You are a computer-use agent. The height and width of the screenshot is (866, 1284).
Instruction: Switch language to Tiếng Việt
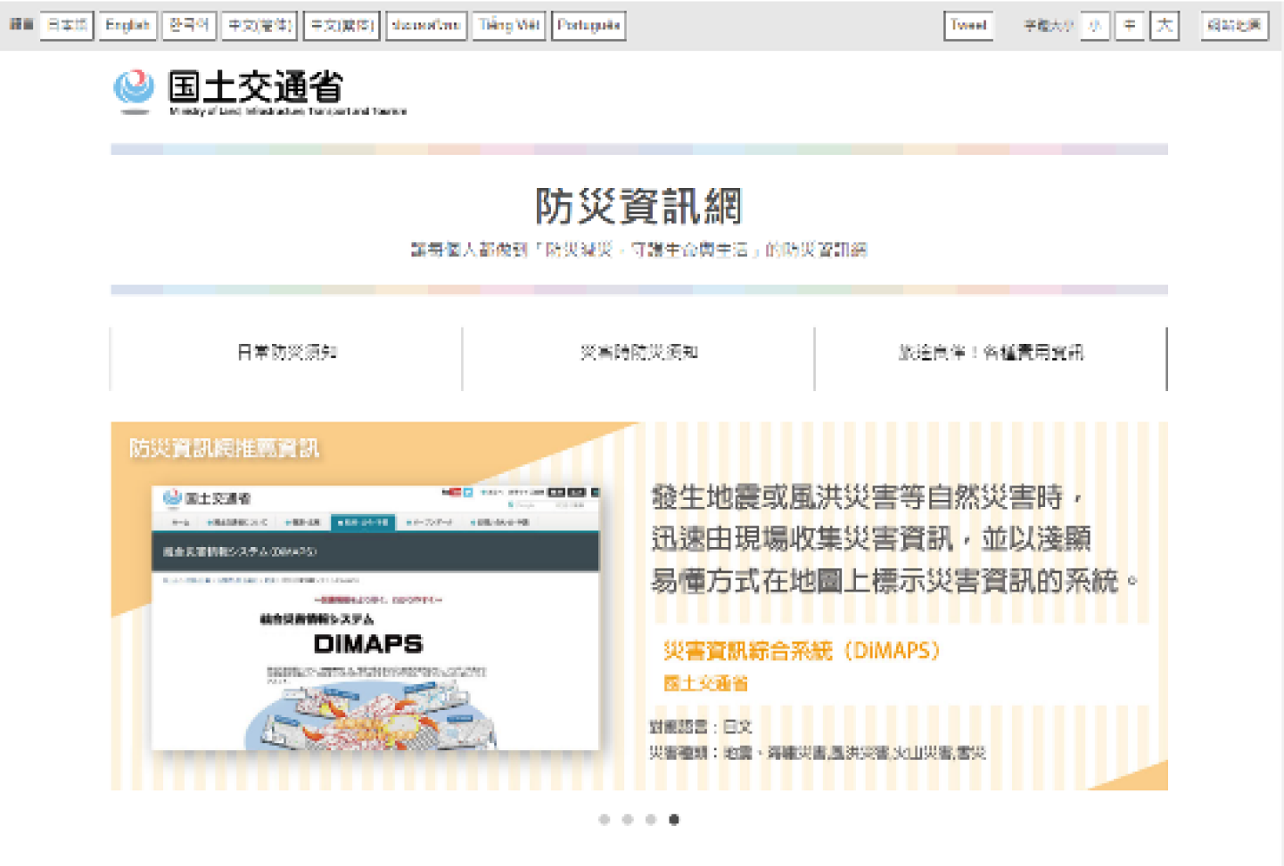point(508,26)
